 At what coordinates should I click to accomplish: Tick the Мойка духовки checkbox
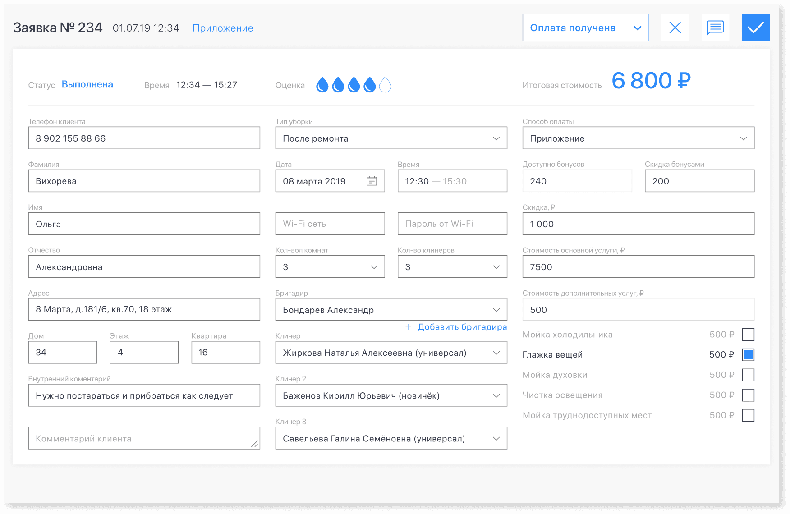748,375
